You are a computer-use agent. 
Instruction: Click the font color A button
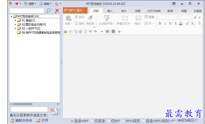click(x=181, y=23)
